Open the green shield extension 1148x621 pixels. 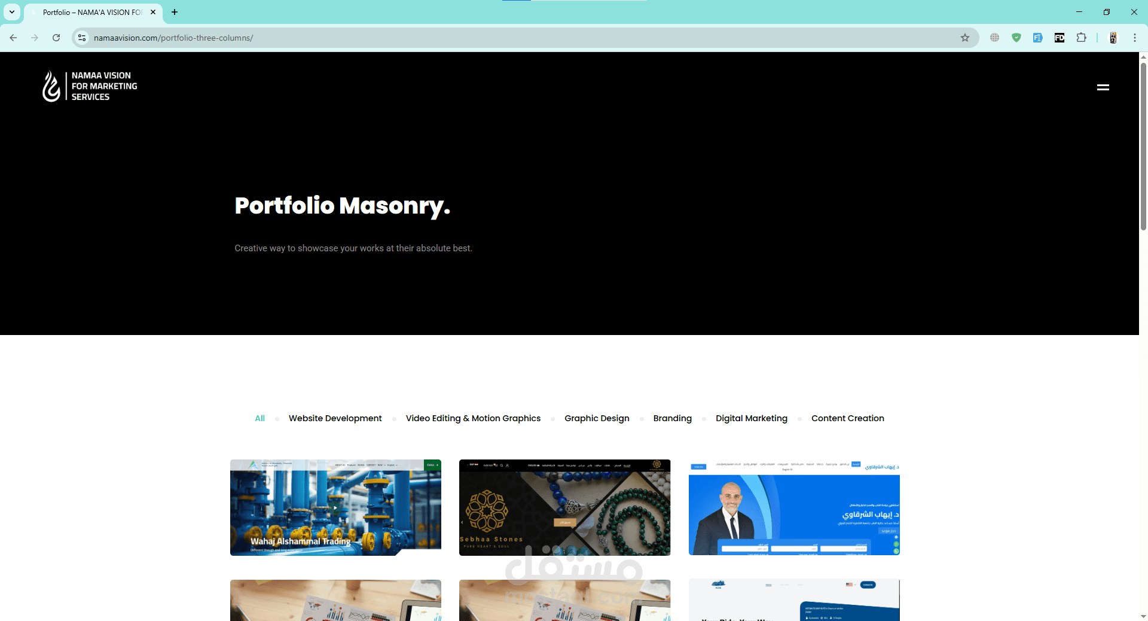point(1016,38)
